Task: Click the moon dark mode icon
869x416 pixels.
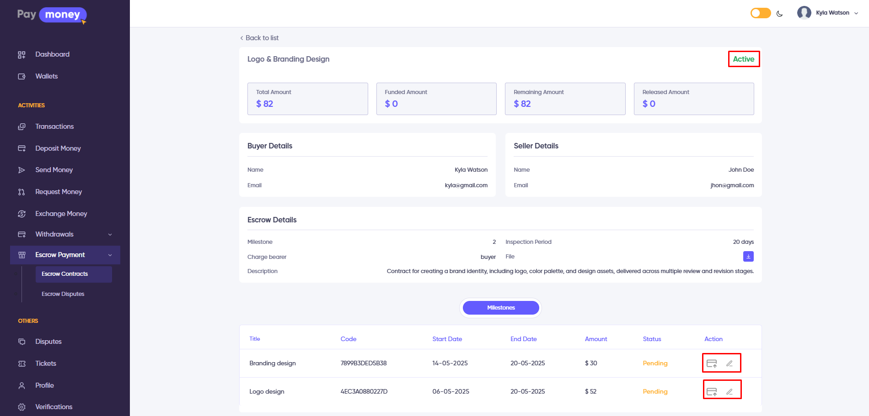Action: pyautogui.click(x=780, y=14)
